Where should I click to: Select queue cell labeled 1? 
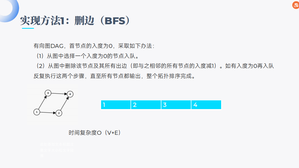coord(116,105)
